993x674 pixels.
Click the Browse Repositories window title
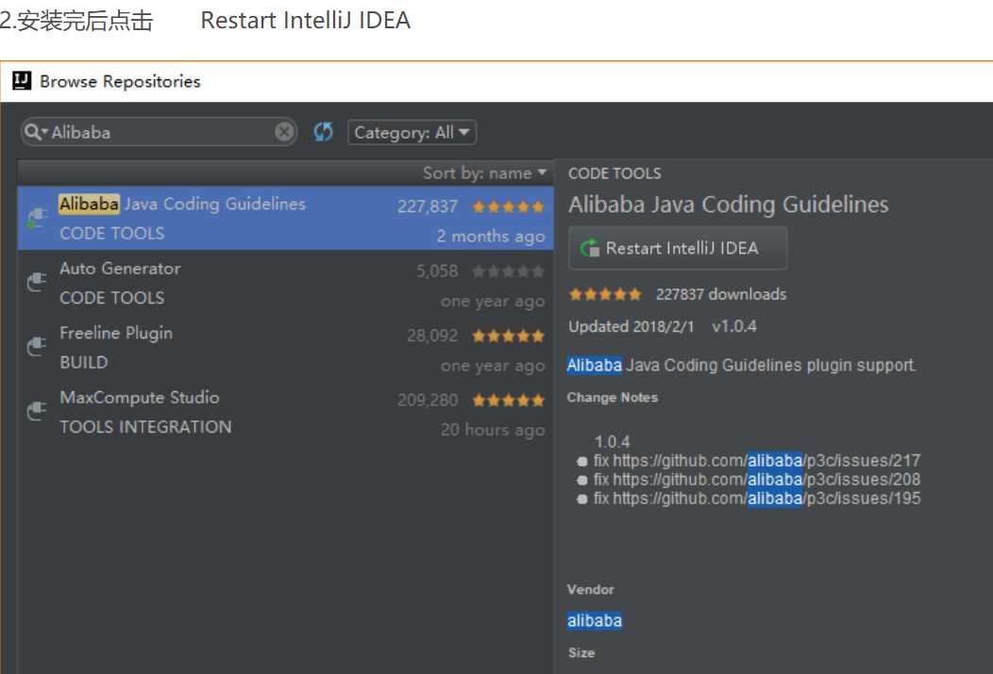(x=120, y=81)
